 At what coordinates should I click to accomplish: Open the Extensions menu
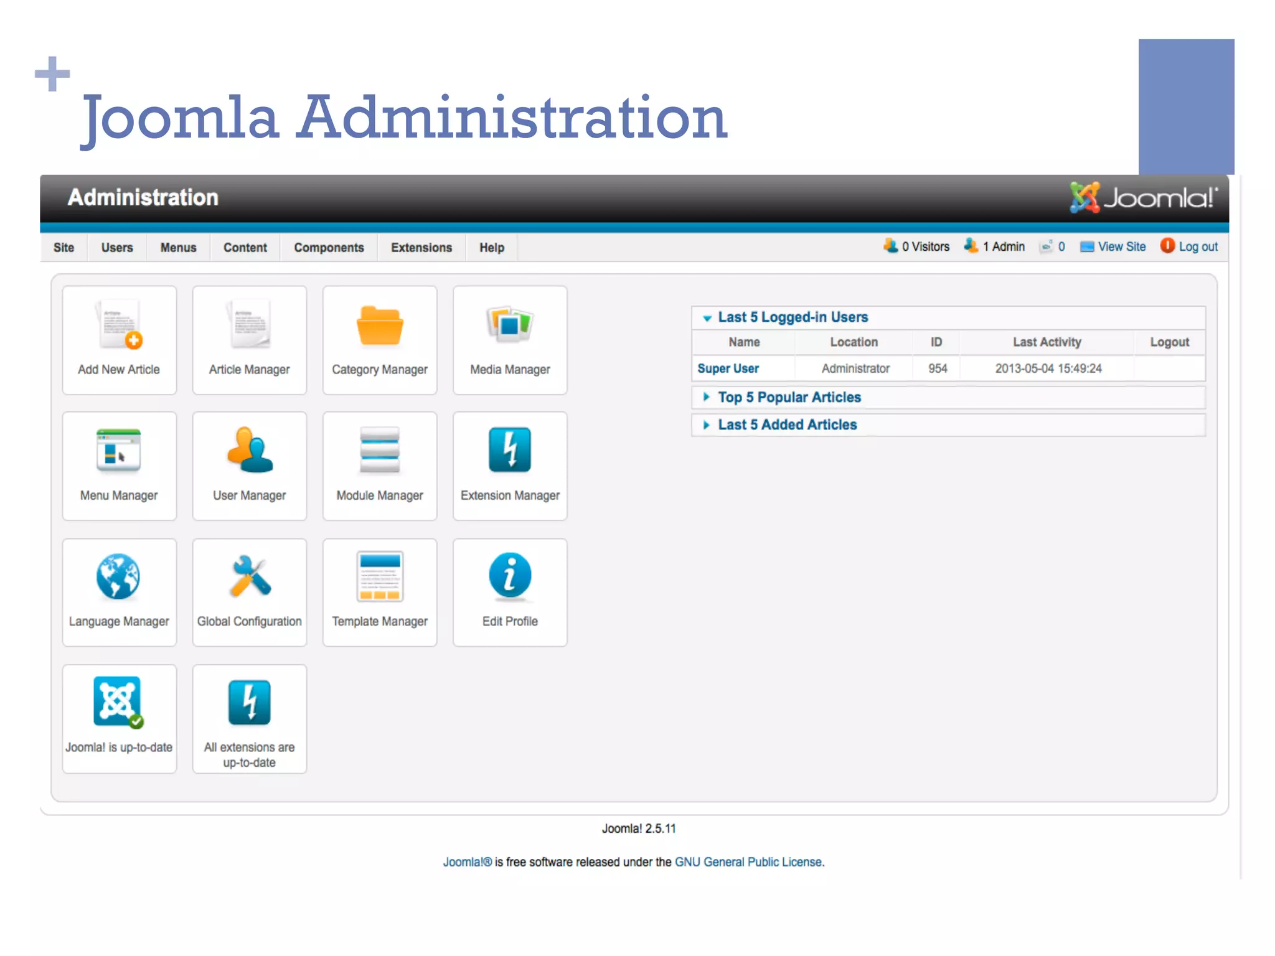[421, 247]
